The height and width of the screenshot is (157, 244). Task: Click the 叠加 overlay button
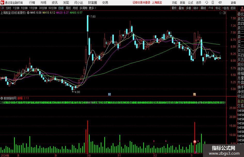pyautogui.click(x=181, y=8)
